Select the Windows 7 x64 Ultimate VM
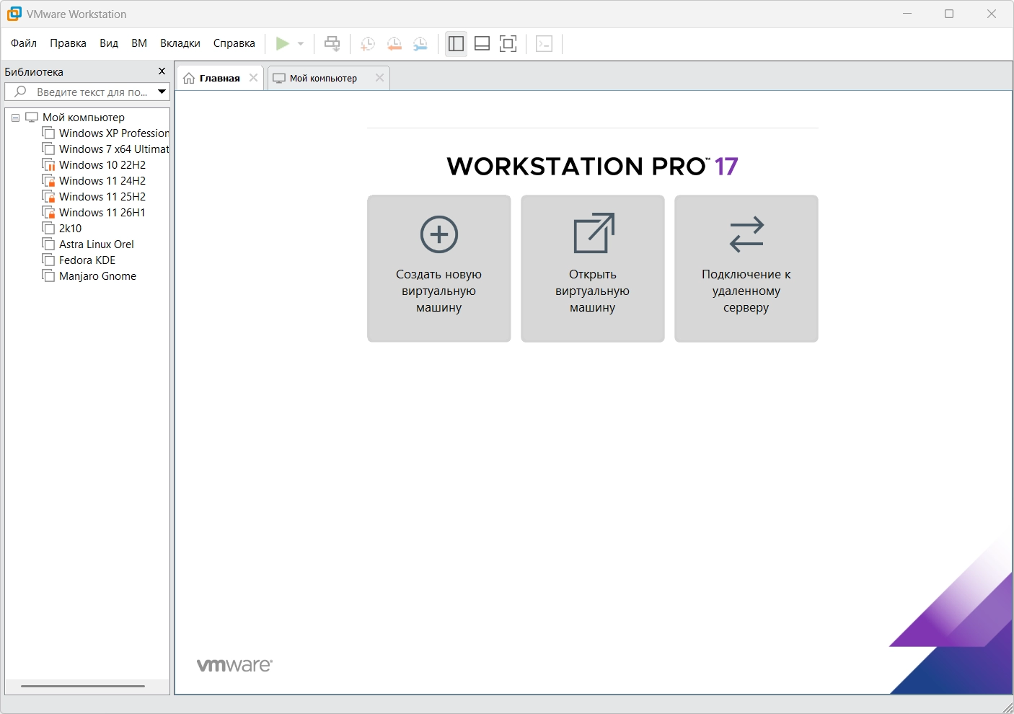 coord(113,149)
